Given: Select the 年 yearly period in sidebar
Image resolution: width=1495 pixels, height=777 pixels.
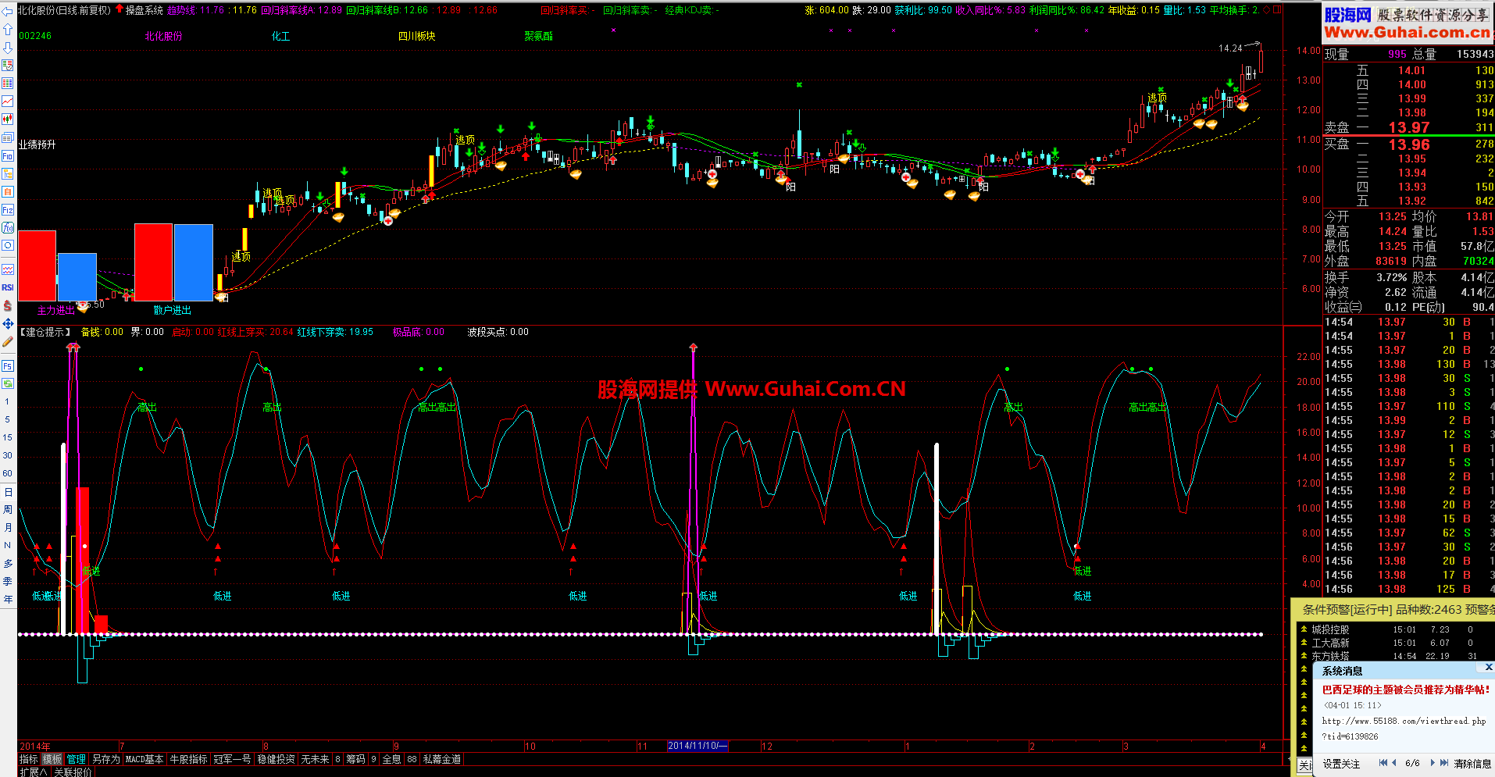Looking at the screenshot, I should (x=8, y=600).
